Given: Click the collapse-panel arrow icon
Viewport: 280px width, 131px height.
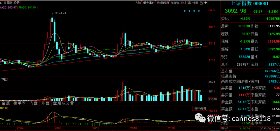Looking at the screenshot, I should click(x=206, y=3).
